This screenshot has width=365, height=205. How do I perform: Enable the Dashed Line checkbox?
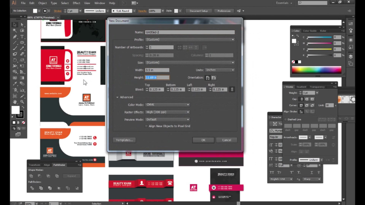(285, 119)
